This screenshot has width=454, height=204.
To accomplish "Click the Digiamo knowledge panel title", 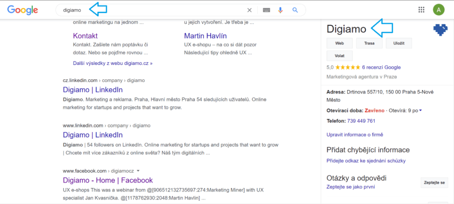I will (x=346, y=29).
